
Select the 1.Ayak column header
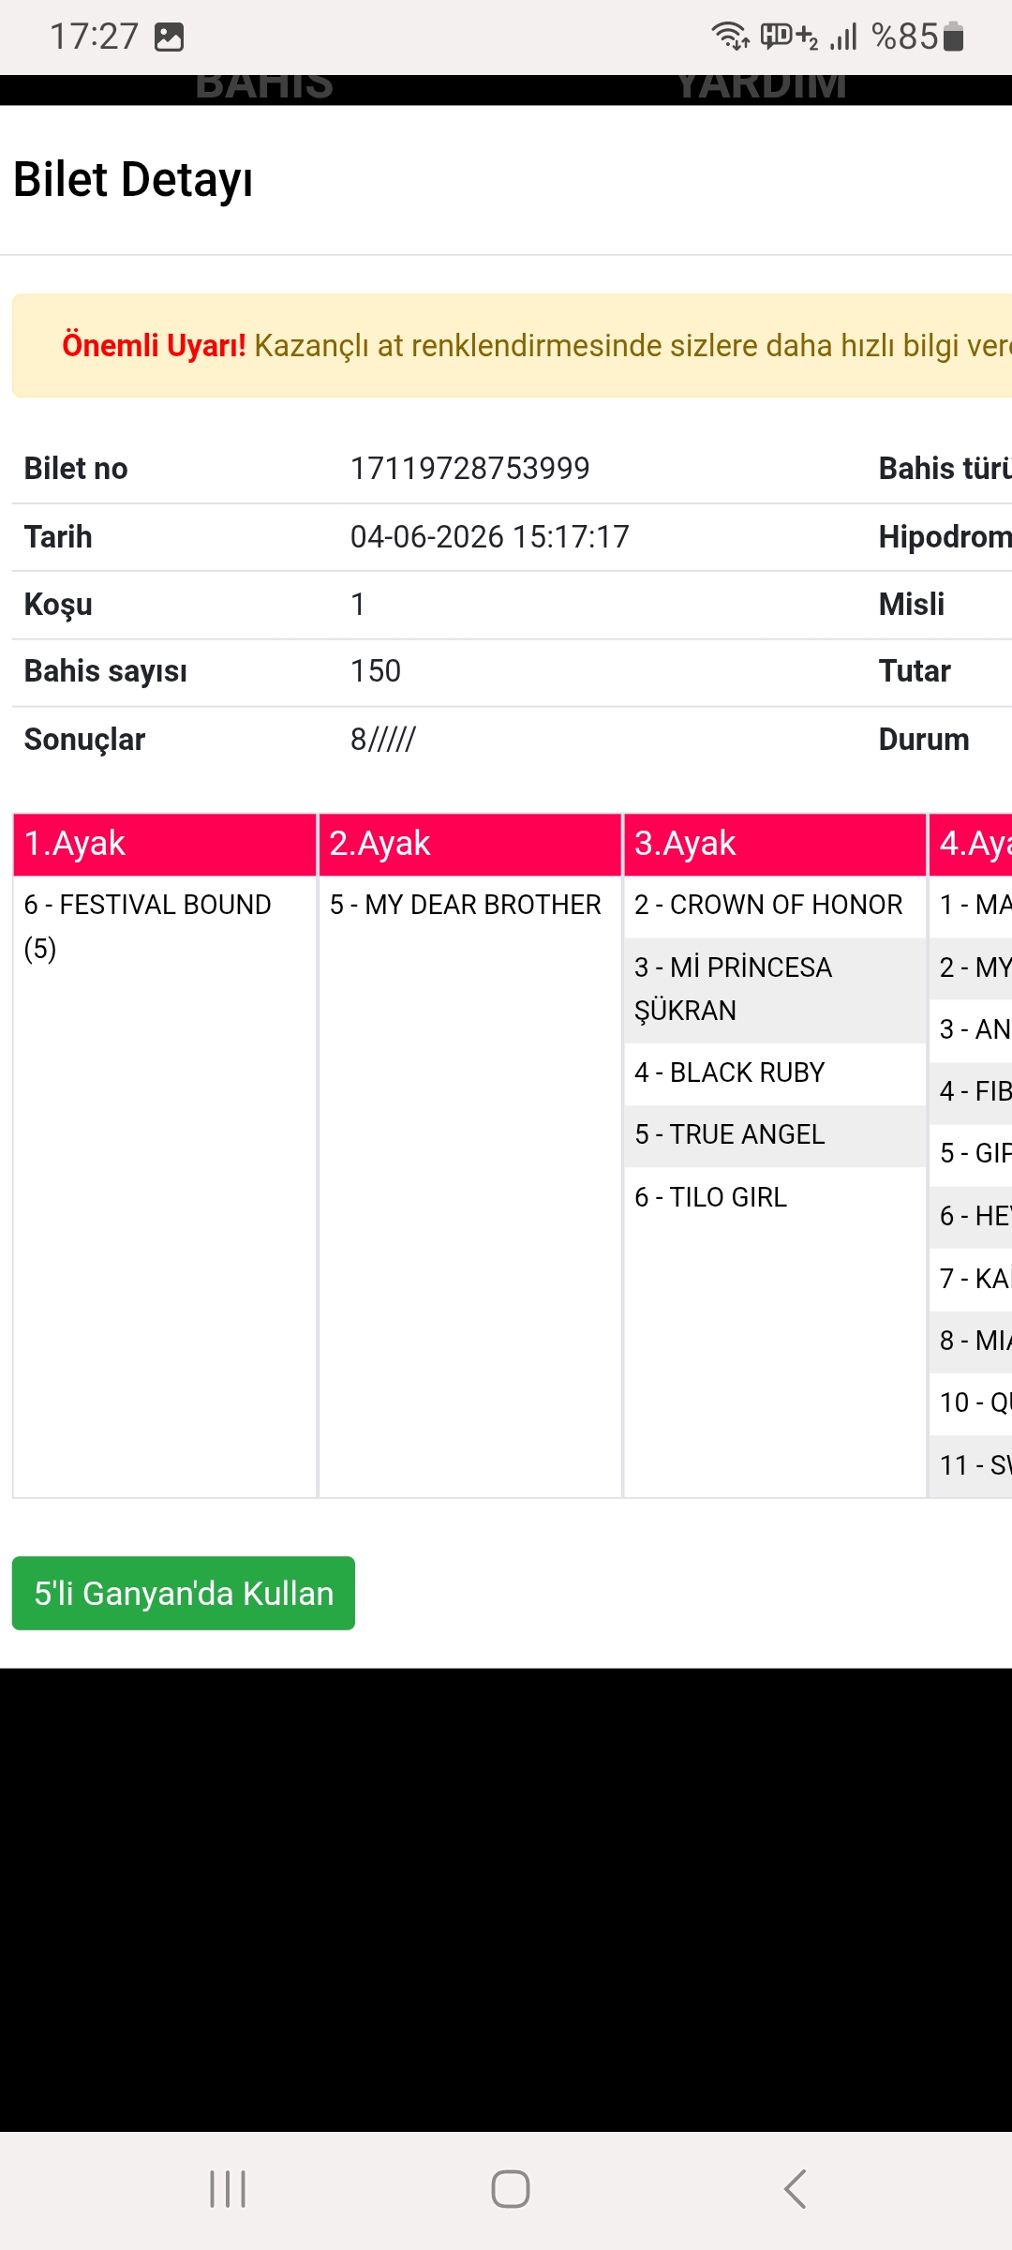(x=165, y=844)
